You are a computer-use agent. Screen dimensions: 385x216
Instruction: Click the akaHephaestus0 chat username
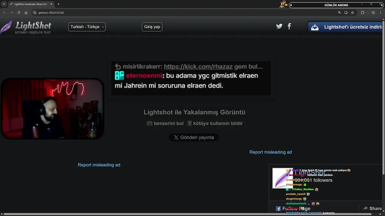[296, 204]
